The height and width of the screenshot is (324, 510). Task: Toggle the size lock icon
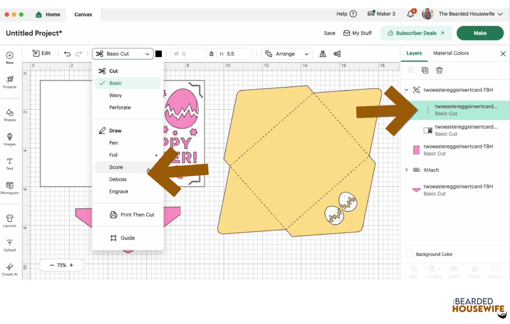coord(211,54)
